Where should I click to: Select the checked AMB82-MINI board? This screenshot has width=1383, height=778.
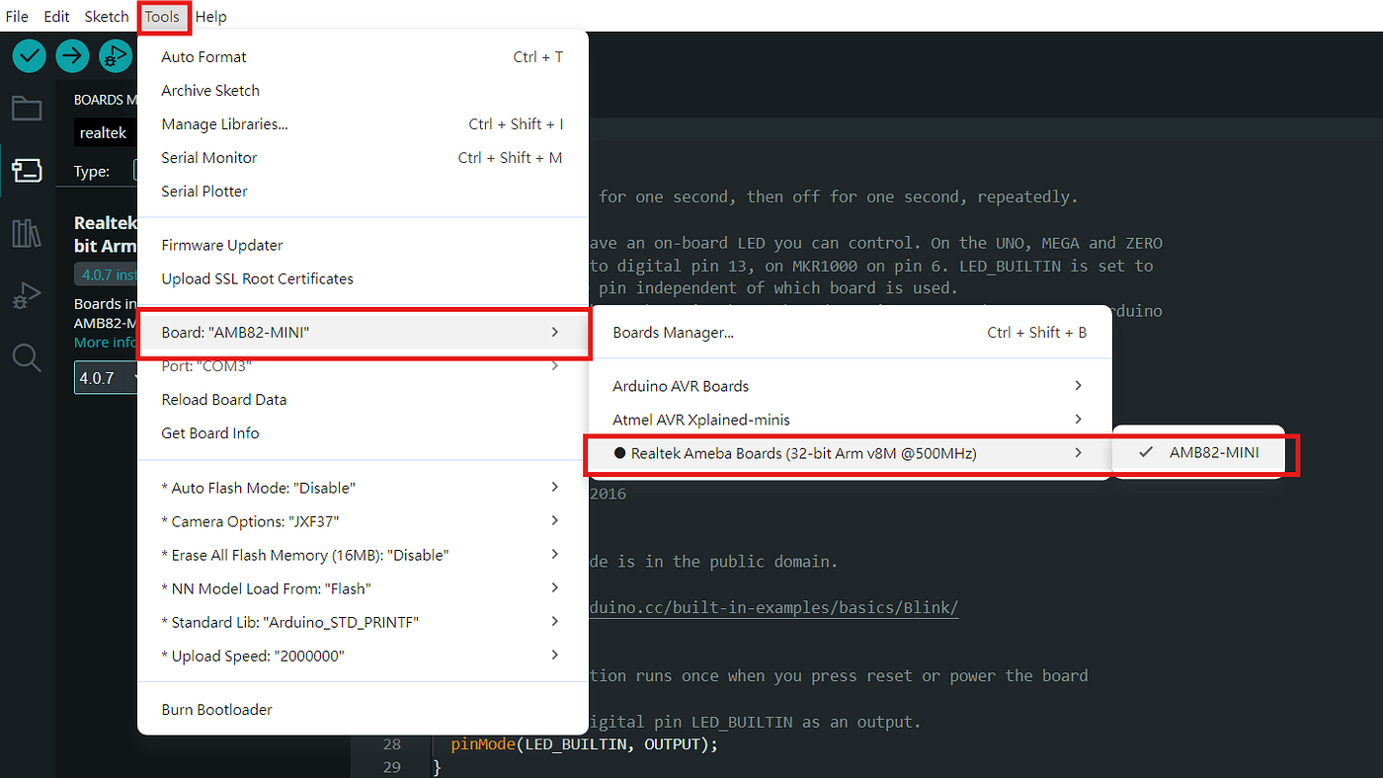[1197, 452]
